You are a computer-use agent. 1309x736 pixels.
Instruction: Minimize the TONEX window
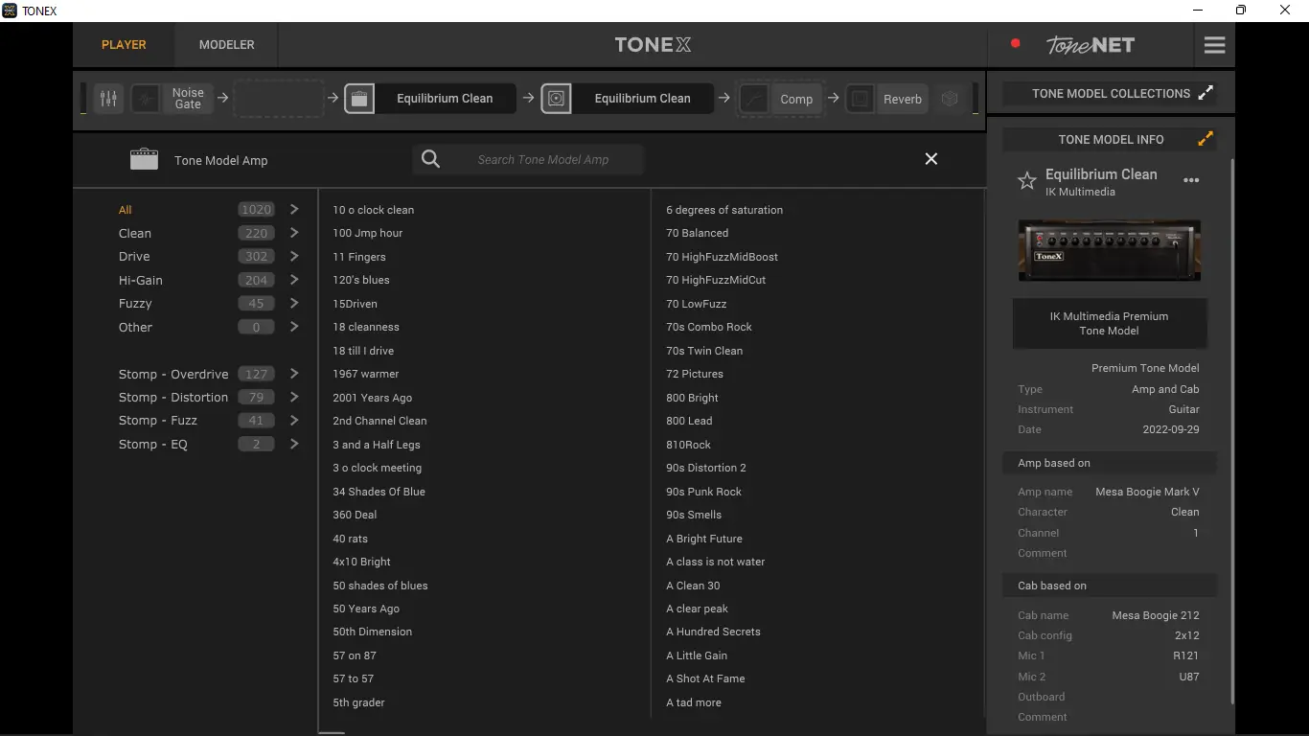1198,11
